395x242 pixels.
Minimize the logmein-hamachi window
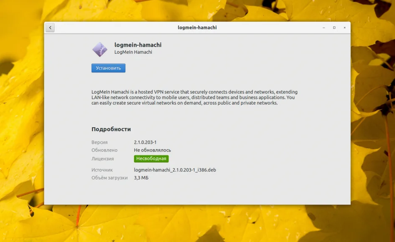pyautogui.click(x=324, y=28)
